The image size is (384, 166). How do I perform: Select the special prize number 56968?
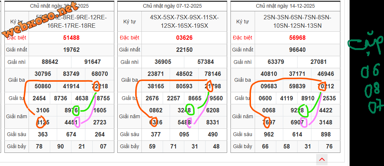coord(297,38)
